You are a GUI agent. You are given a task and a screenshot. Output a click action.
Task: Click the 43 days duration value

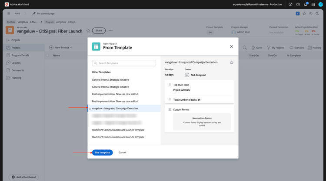point(169,75)
